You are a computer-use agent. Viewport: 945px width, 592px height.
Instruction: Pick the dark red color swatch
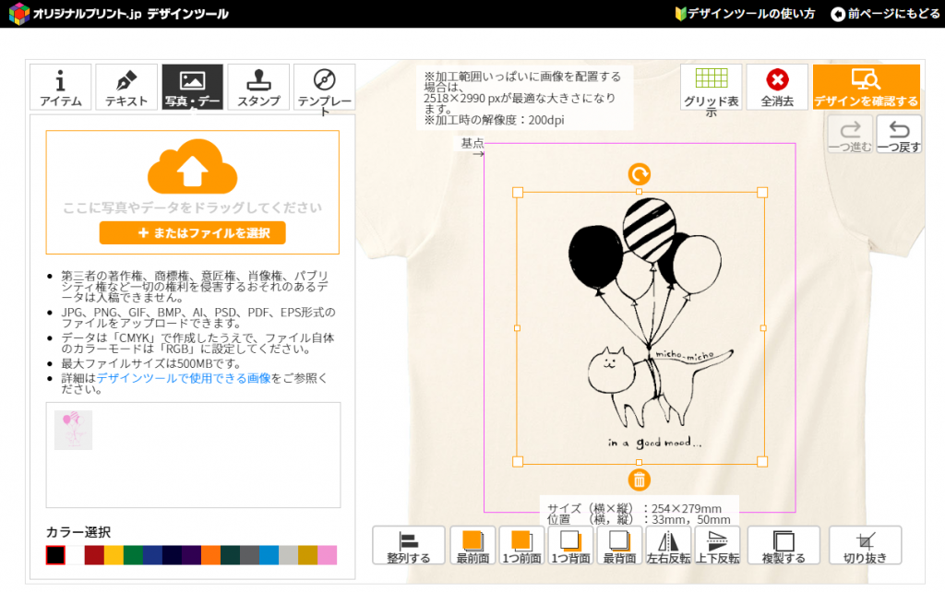[x=94, y=555]
